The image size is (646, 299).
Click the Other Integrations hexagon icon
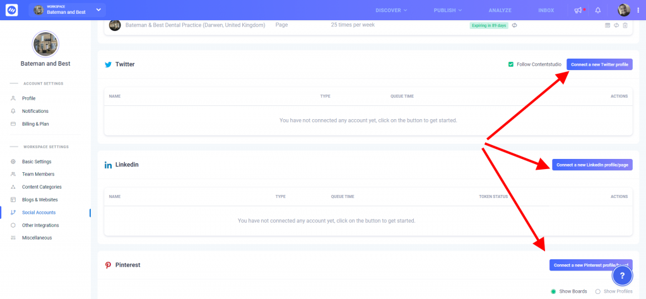13,225
